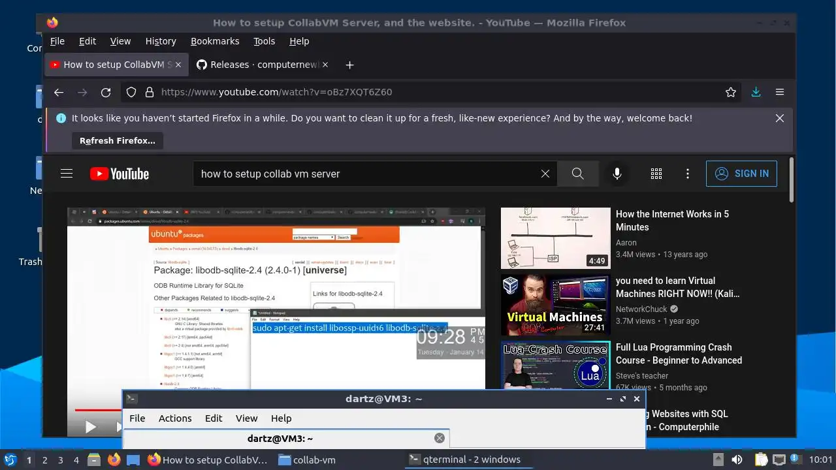Open the Firefox Tools menu
This screenshot has width=836, height=470.
point(265,41)
